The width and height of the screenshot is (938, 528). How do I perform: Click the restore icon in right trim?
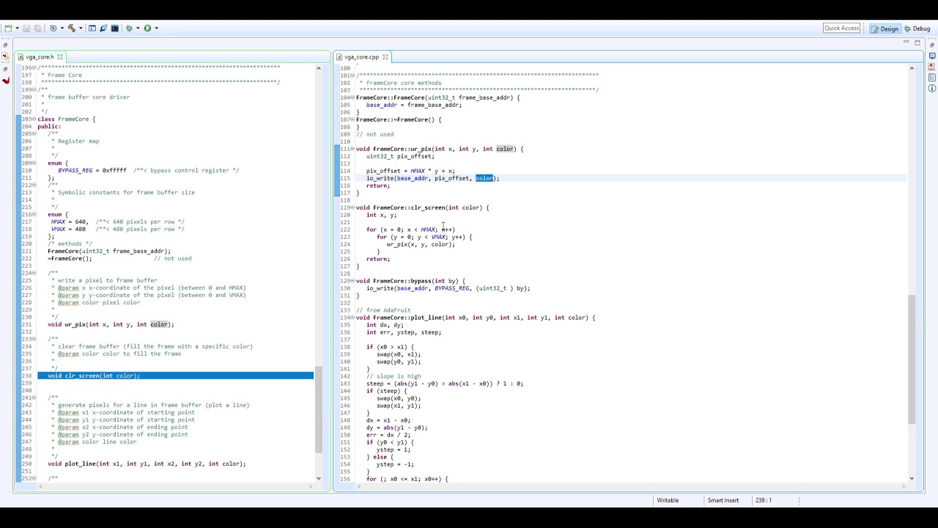[932, 45]
